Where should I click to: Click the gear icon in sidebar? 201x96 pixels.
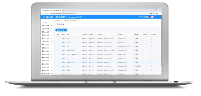click(43, 74)
